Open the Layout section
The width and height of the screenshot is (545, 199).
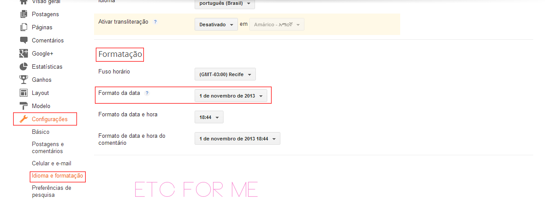[40, 93]
